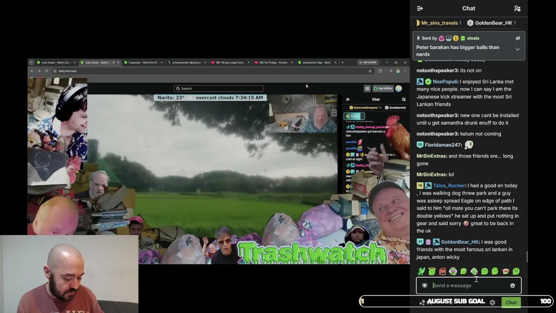The image size is (556, 313).
Task: Open chat settings gear icon
Action: point(492,302)
